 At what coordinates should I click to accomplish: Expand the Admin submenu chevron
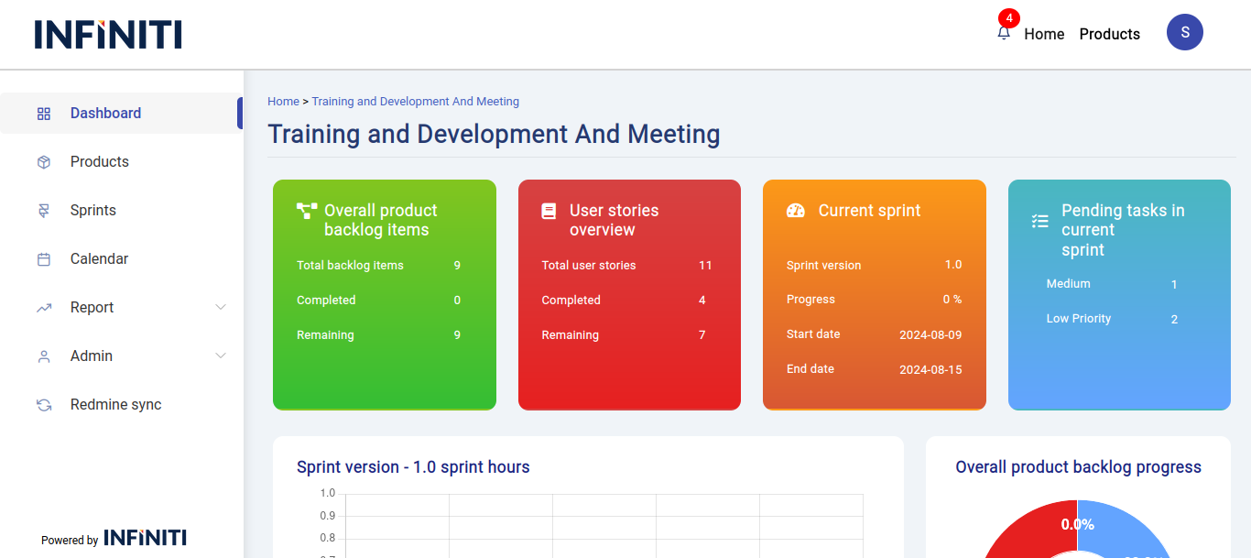221,356
